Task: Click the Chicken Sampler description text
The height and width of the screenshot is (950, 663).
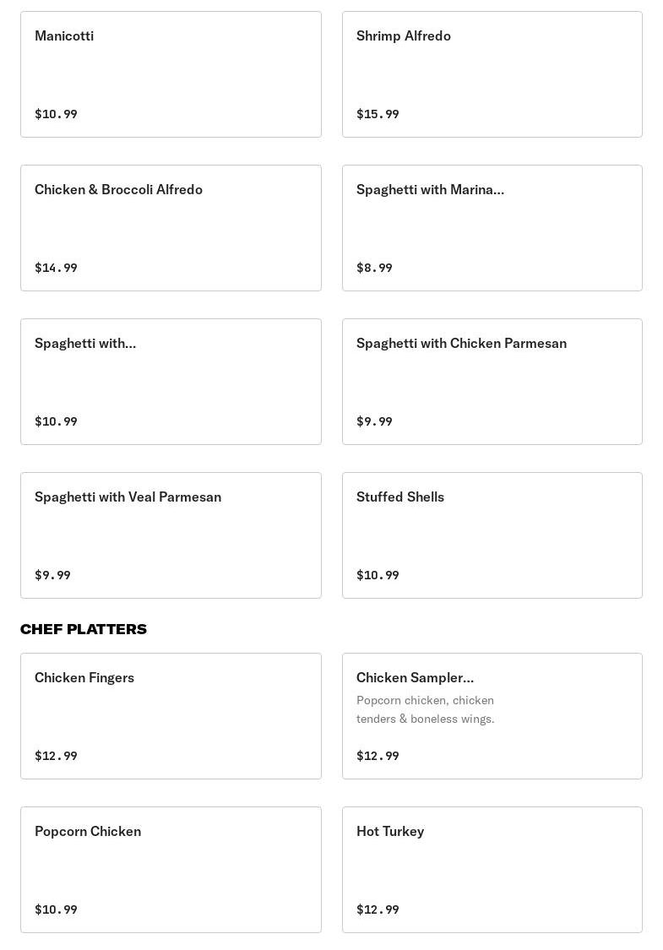Action: click(425, 709)
